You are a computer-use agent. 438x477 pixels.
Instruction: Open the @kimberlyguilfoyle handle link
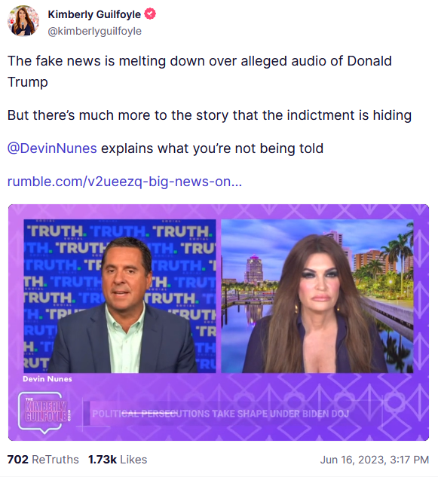(x=95, y=31)
